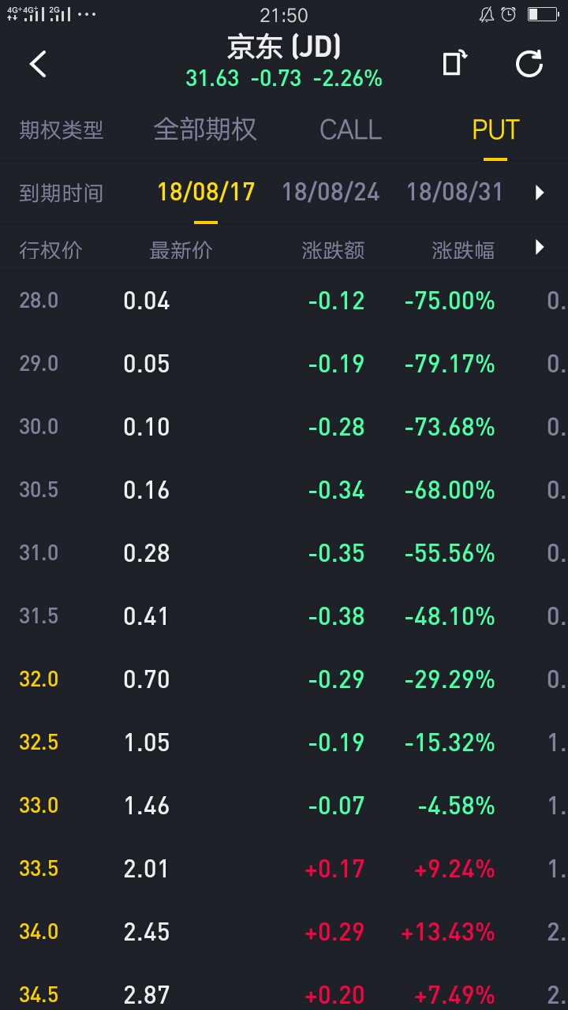Select the 全部期权 tab
The image size is (568, 1010).
pos(205,129)
